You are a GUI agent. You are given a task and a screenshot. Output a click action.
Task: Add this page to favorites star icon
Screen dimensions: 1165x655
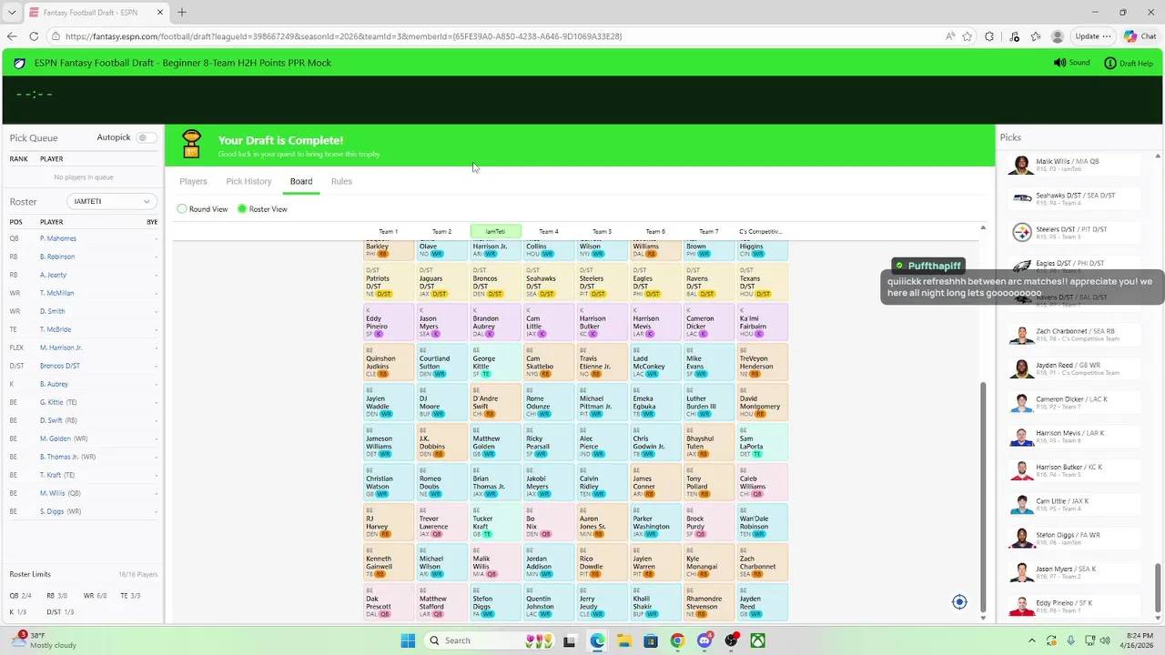(967, 36)
